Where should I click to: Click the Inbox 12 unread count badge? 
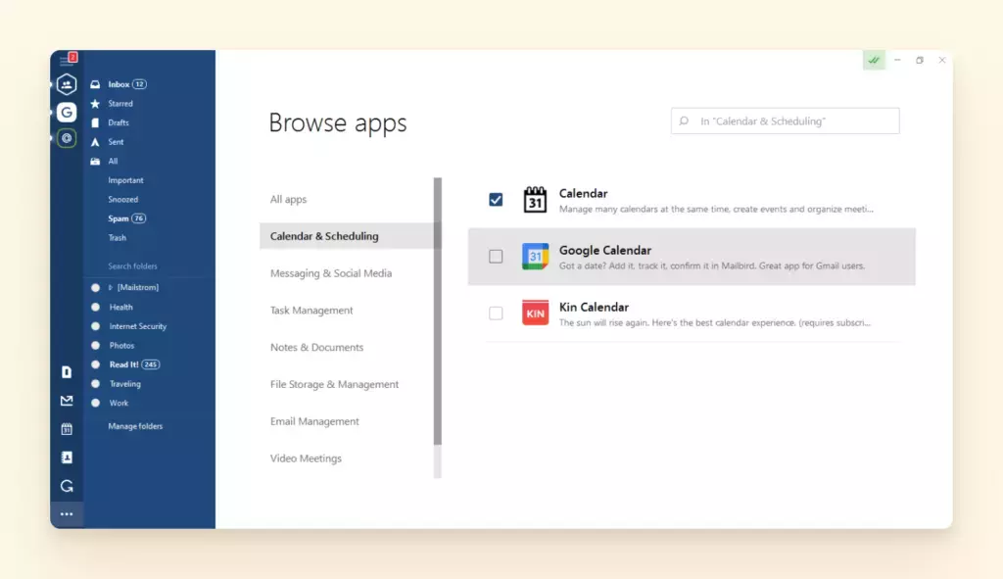[139, 84]
